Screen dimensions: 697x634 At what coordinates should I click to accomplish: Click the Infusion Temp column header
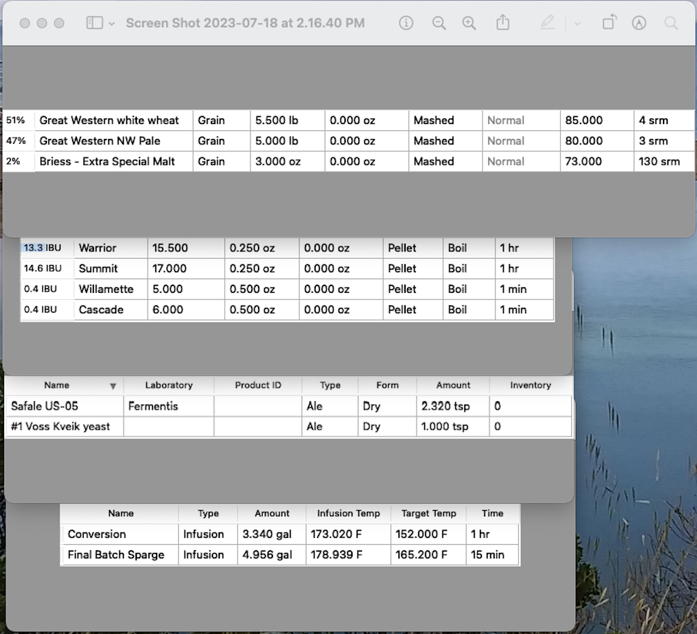point(348,513)
